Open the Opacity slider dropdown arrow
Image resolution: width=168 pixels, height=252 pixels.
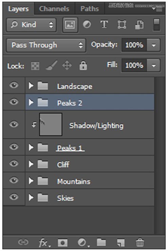(154, 45)
